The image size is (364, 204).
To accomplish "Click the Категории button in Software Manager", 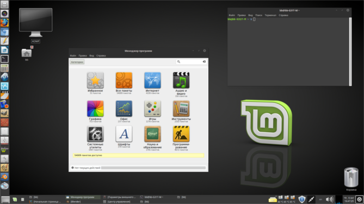I will pyautogui.click(x=77, y=62).
